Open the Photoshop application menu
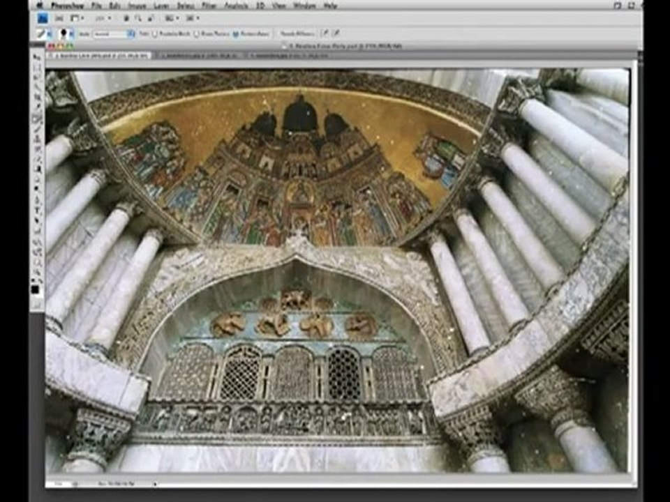The image size is (670, 502). click(x=67, y=6)
